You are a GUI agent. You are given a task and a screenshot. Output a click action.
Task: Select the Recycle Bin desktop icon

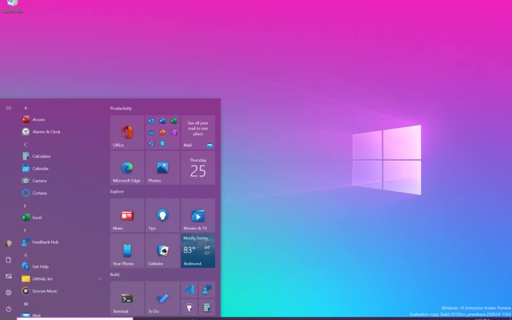coord(13,6)
